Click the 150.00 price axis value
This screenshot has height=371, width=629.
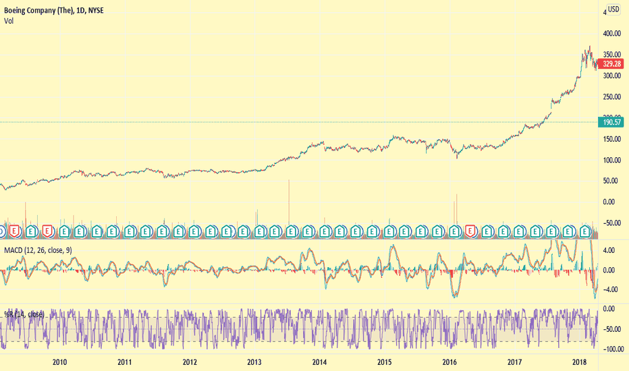click(x=611, y=139)
